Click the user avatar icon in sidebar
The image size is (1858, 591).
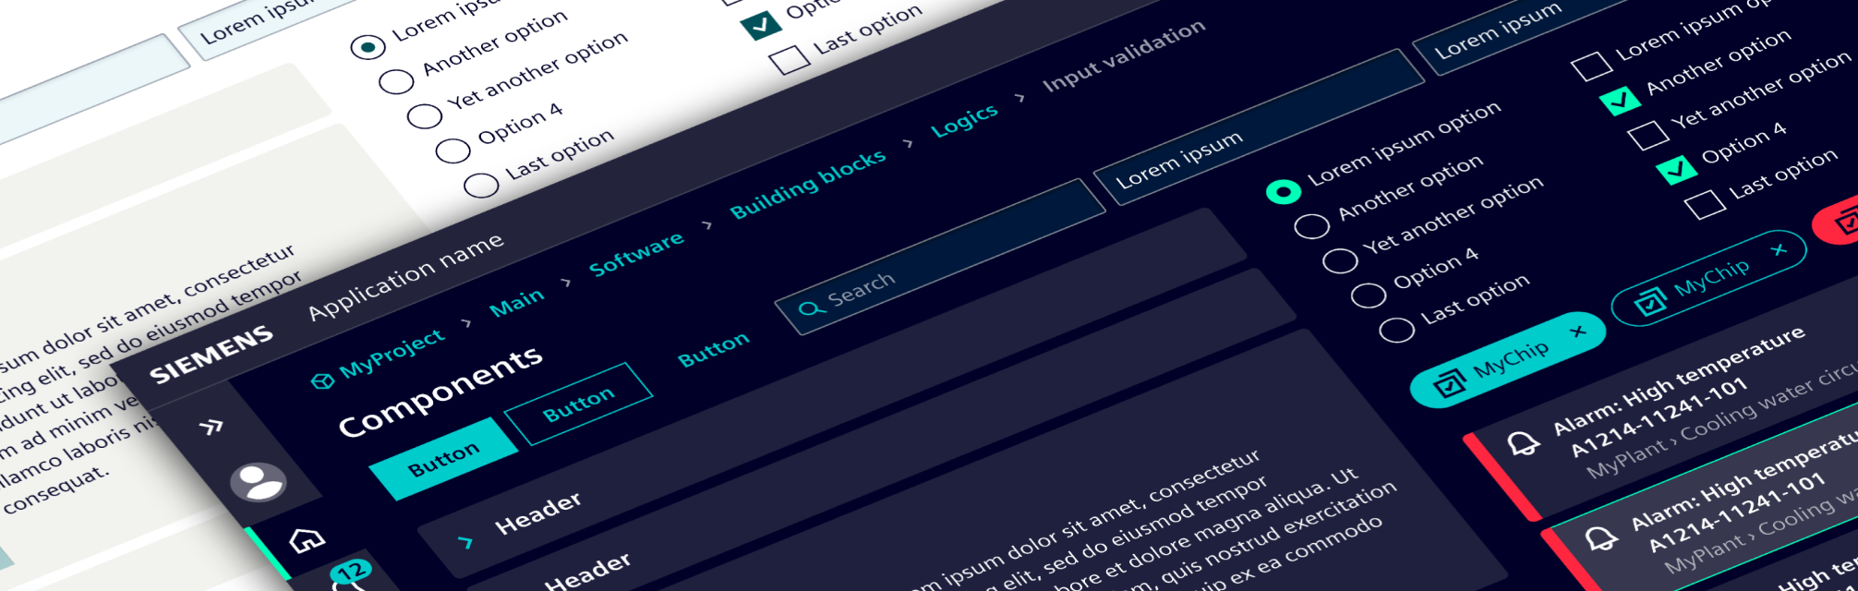[x=259, y=481]
